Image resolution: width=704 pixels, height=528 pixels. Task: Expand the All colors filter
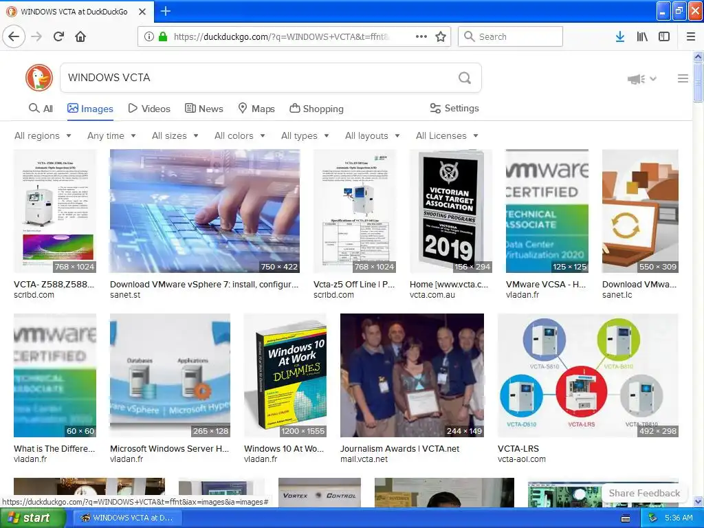240,135
